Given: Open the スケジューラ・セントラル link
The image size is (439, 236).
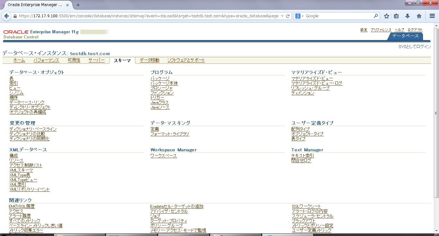Looking at the screenshot, I should click(313, 216).
